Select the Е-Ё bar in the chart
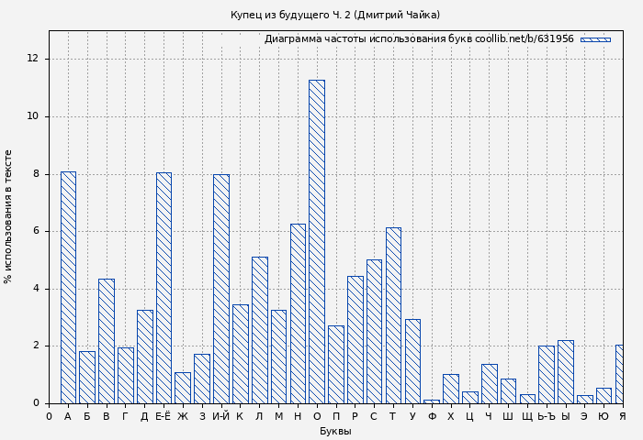This screenshot has height=440, width=643. 164,287
